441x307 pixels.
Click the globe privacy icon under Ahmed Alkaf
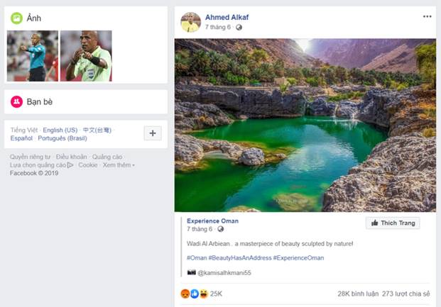coord(239,28)
